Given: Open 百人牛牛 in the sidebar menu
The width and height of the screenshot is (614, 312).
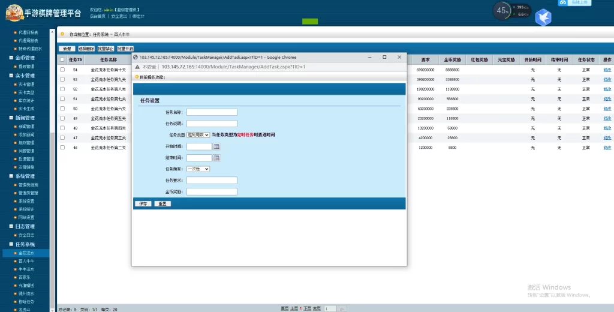Looking at the screenshot, I should pyautogui.click(x=26, y=261).
